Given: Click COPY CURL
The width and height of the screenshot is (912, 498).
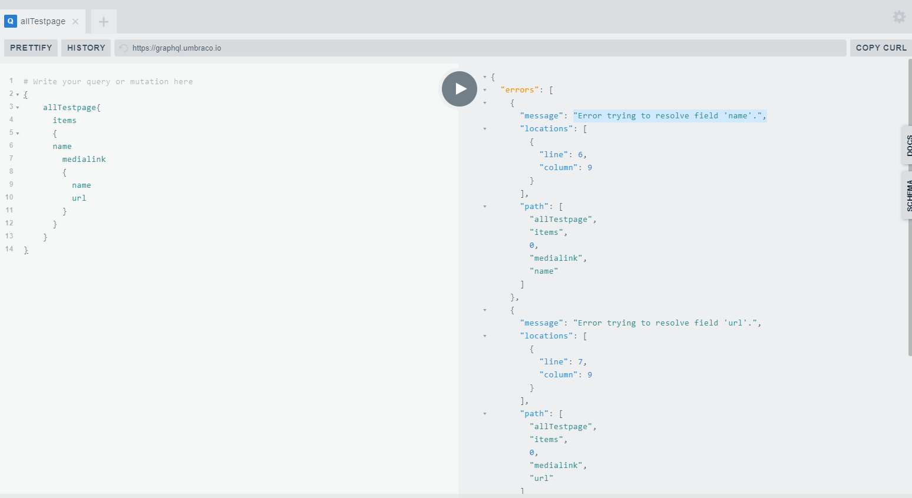Looking at the screenshot, I should click(x=880, y=48).
